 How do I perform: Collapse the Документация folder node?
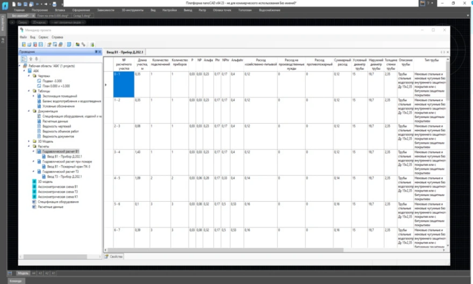29,111
